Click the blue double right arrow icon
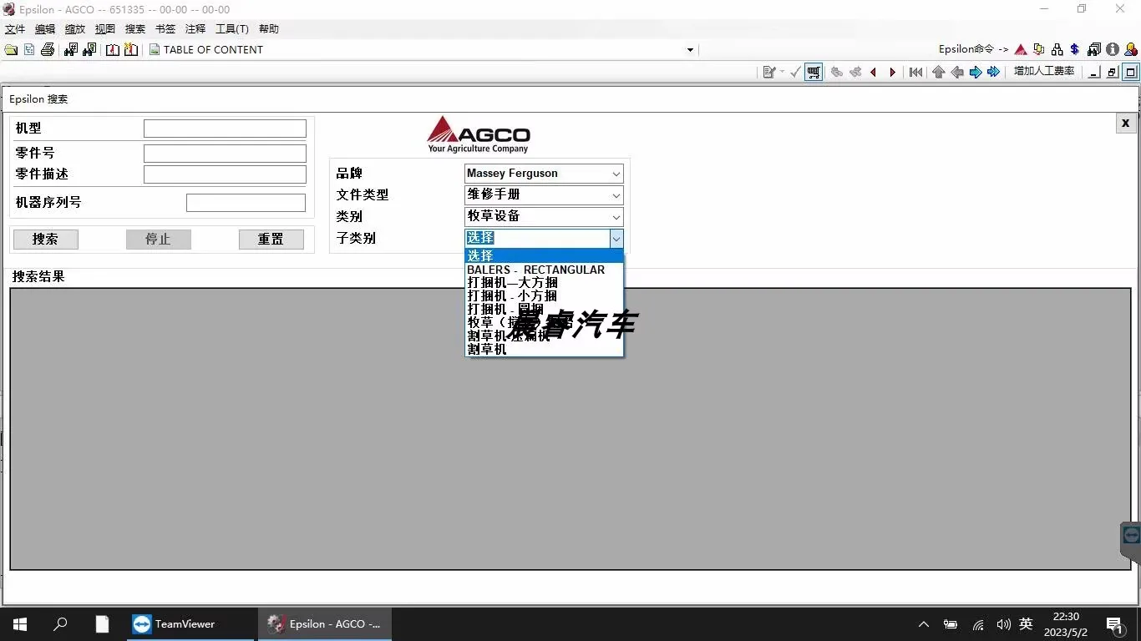Screen dimensions: 1141x641 994,73
